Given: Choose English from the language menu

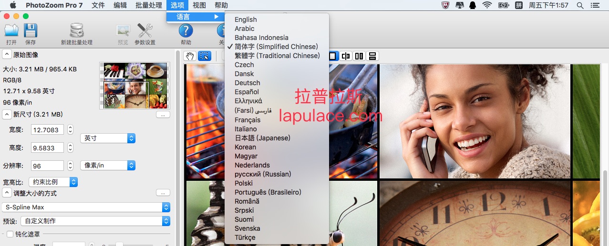Looking at the screenshot, I should click(246, 20).
